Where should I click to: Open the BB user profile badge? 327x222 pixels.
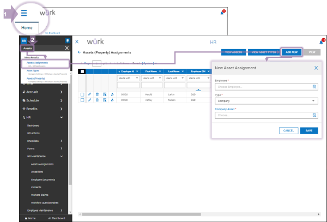coord(24,41)
